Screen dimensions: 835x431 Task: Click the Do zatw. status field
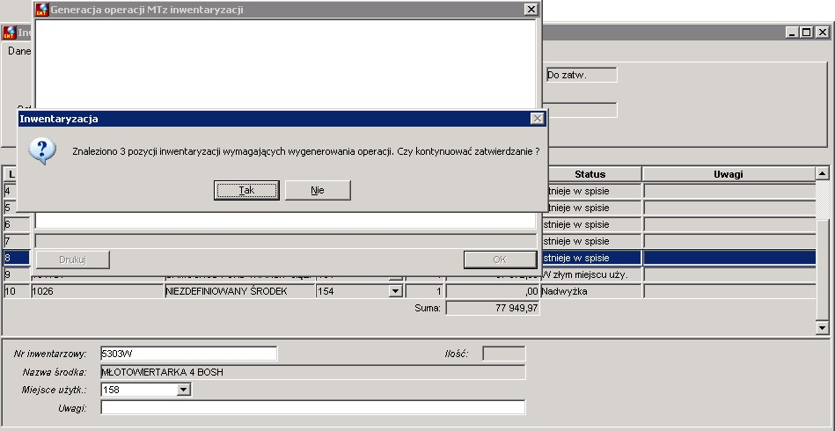click(582, 75)
